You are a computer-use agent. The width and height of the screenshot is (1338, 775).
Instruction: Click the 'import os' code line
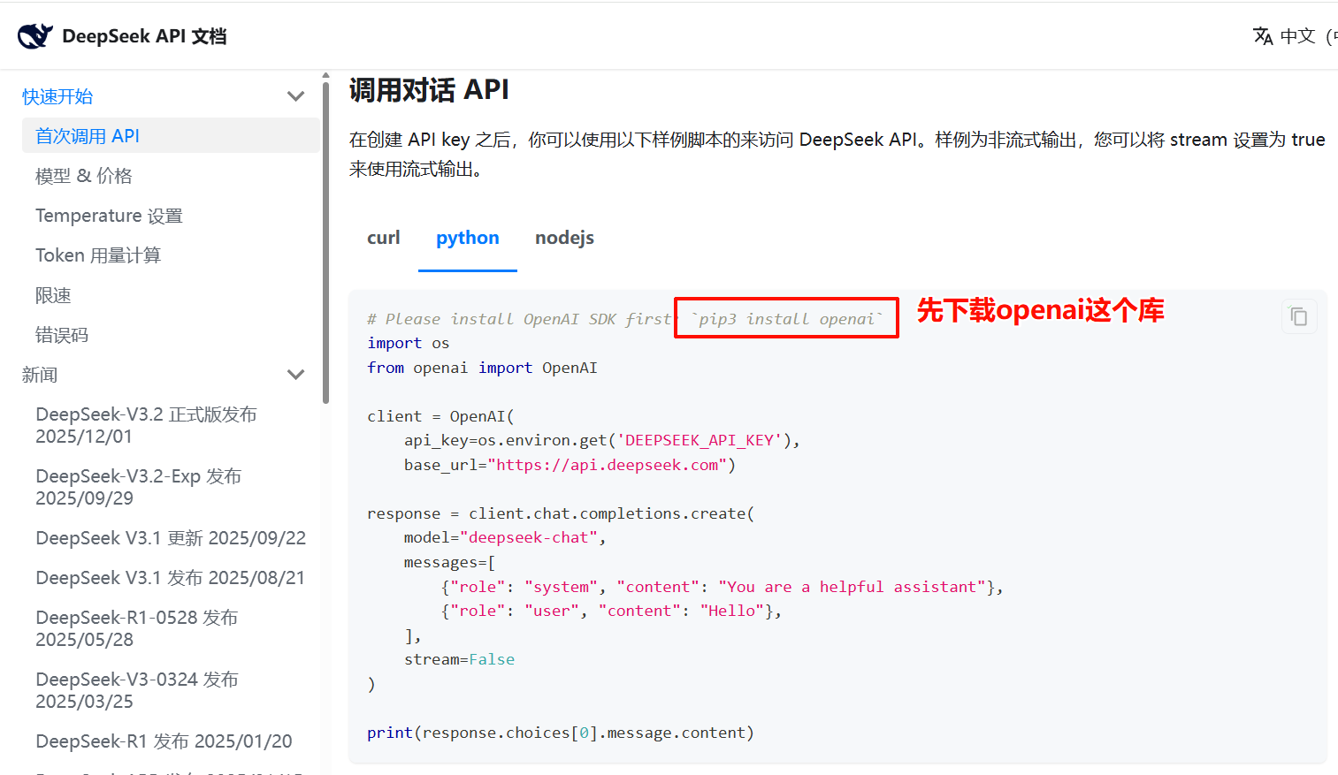pos(408,343)
